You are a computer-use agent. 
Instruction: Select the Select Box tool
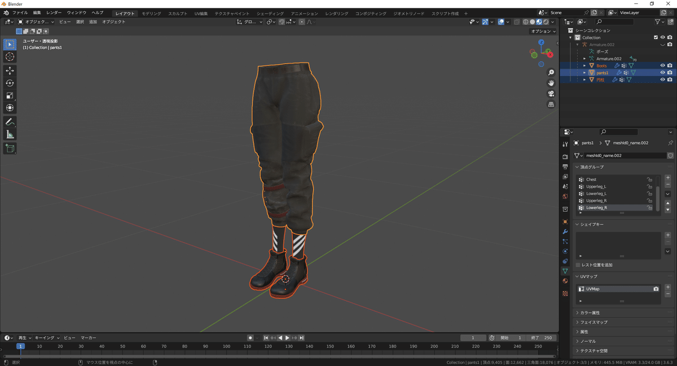(10, 44)
